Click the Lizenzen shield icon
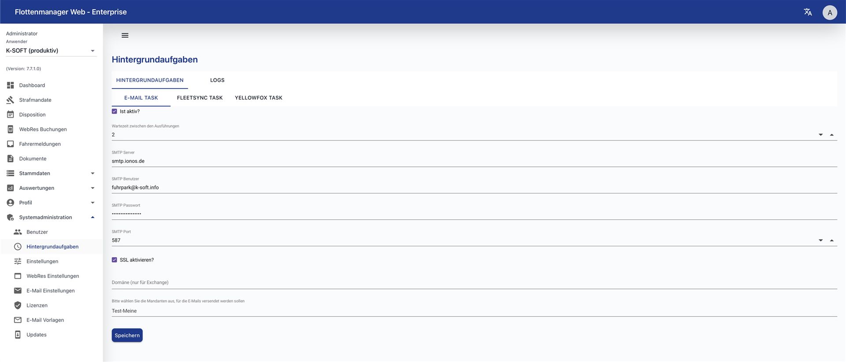 coord(18,305)
